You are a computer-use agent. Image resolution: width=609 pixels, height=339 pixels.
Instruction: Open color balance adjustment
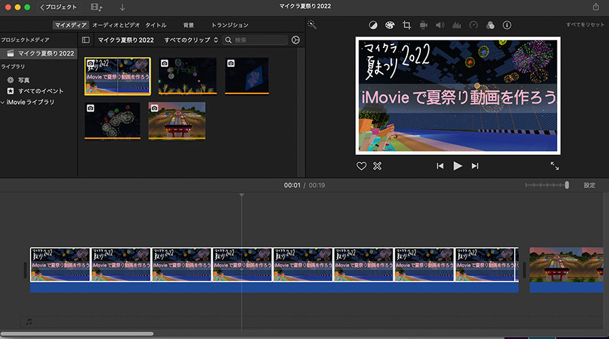(x=373, y=25)
